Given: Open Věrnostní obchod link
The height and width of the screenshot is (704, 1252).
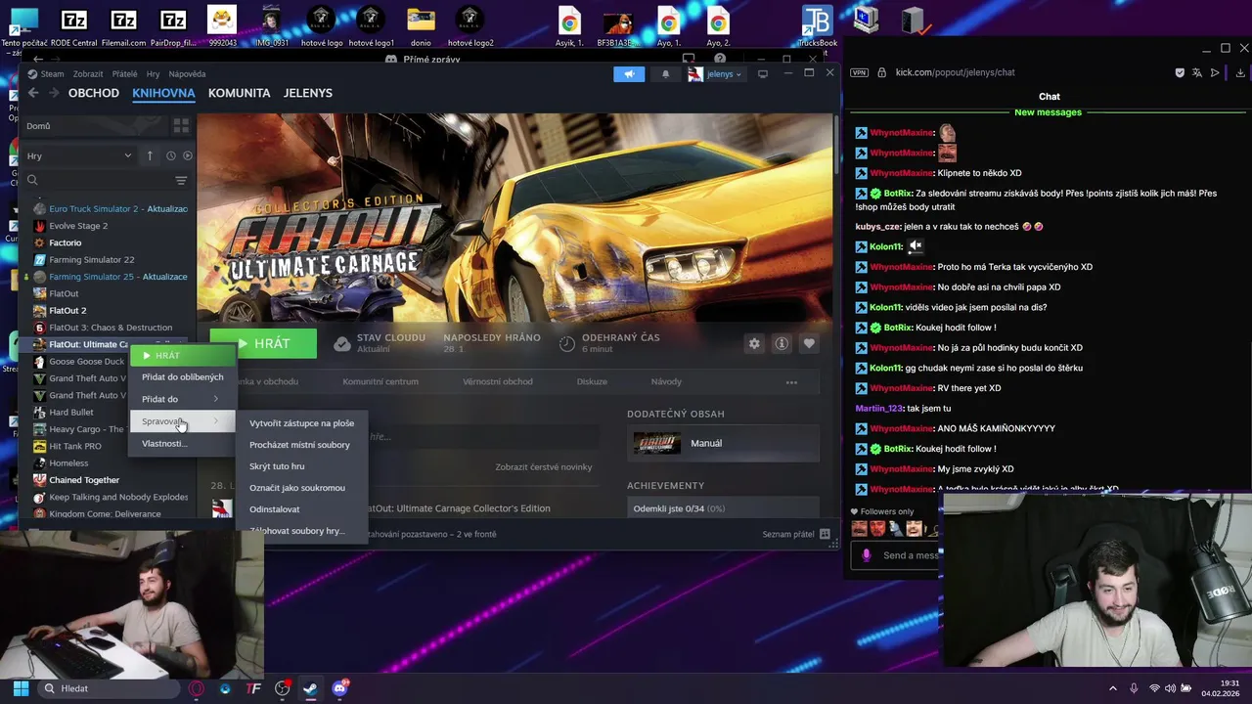Looking at the screenshot, I should point(498,381).
